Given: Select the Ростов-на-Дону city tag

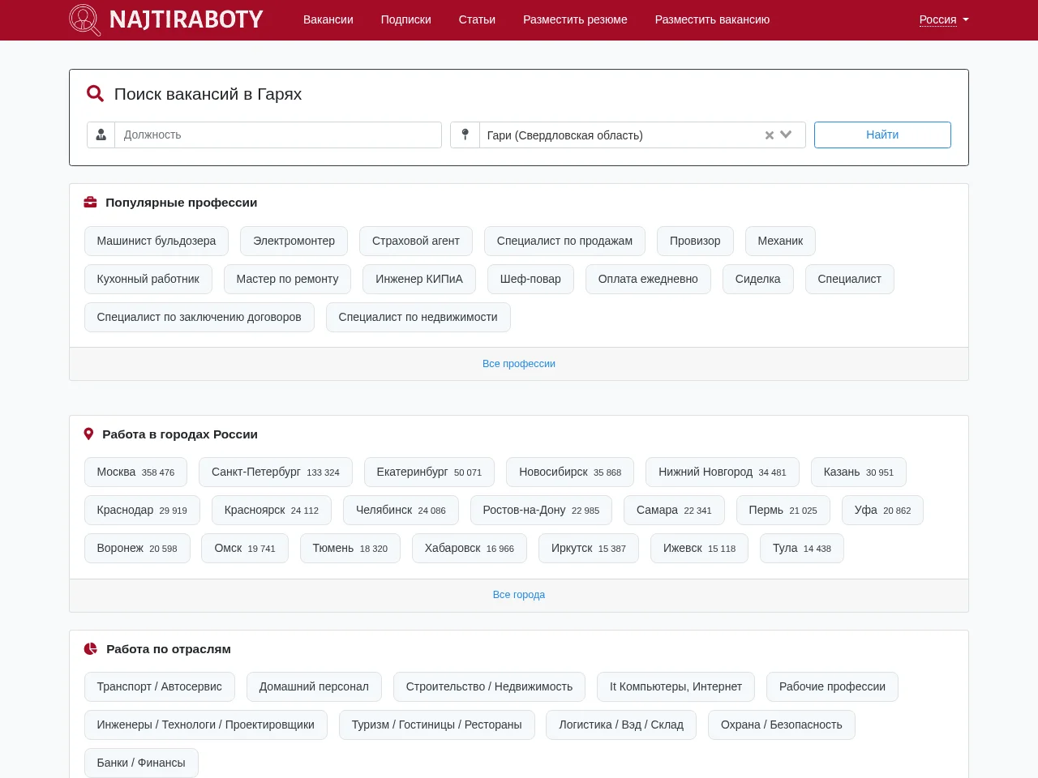Looking at the screenshot, I should 541,510.
